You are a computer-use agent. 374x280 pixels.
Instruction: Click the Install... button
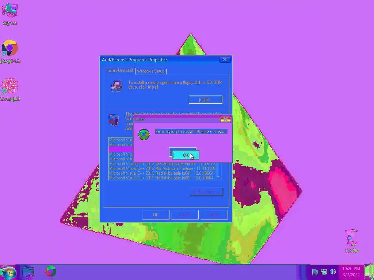point(205,100)
